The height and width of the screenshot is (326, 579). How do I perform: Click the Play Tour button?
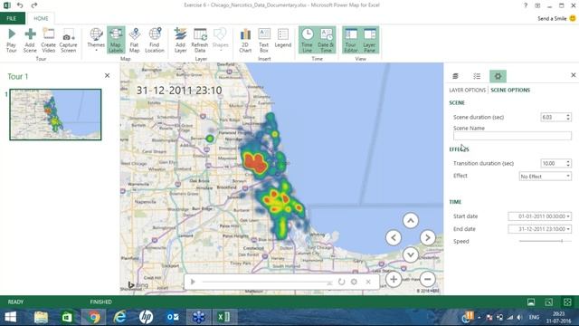tap(12, 40)
